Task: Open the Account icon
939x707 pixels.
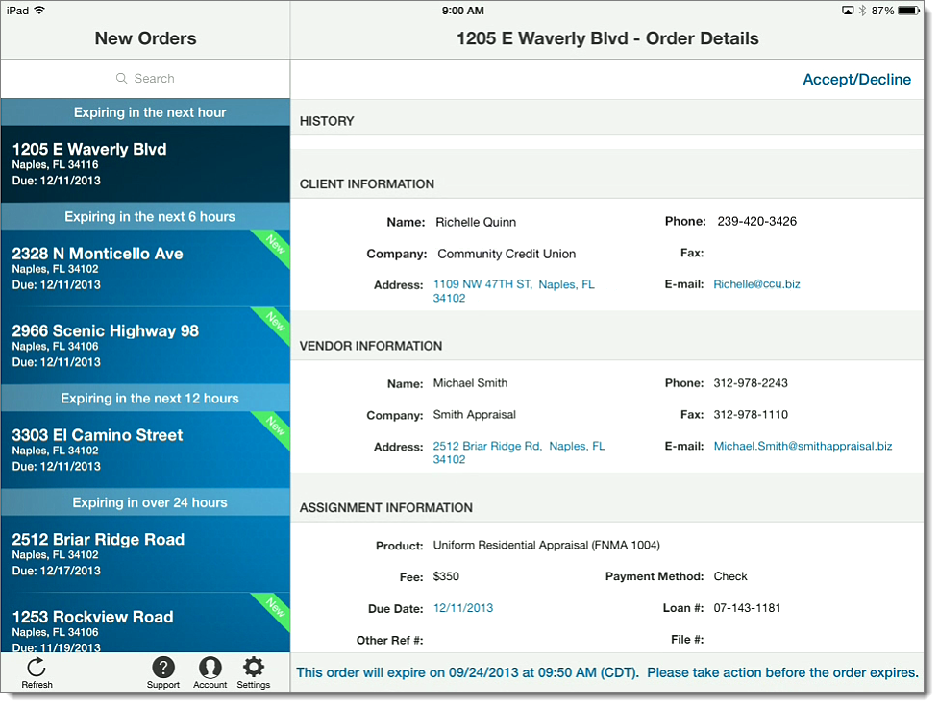Action: coord(210,668)
